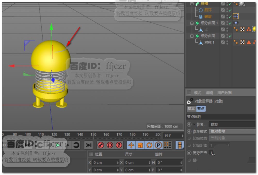
Task: Click the red X-axis arrow of the gizmo
Action: pyautogui.click(x=12, y=66)
